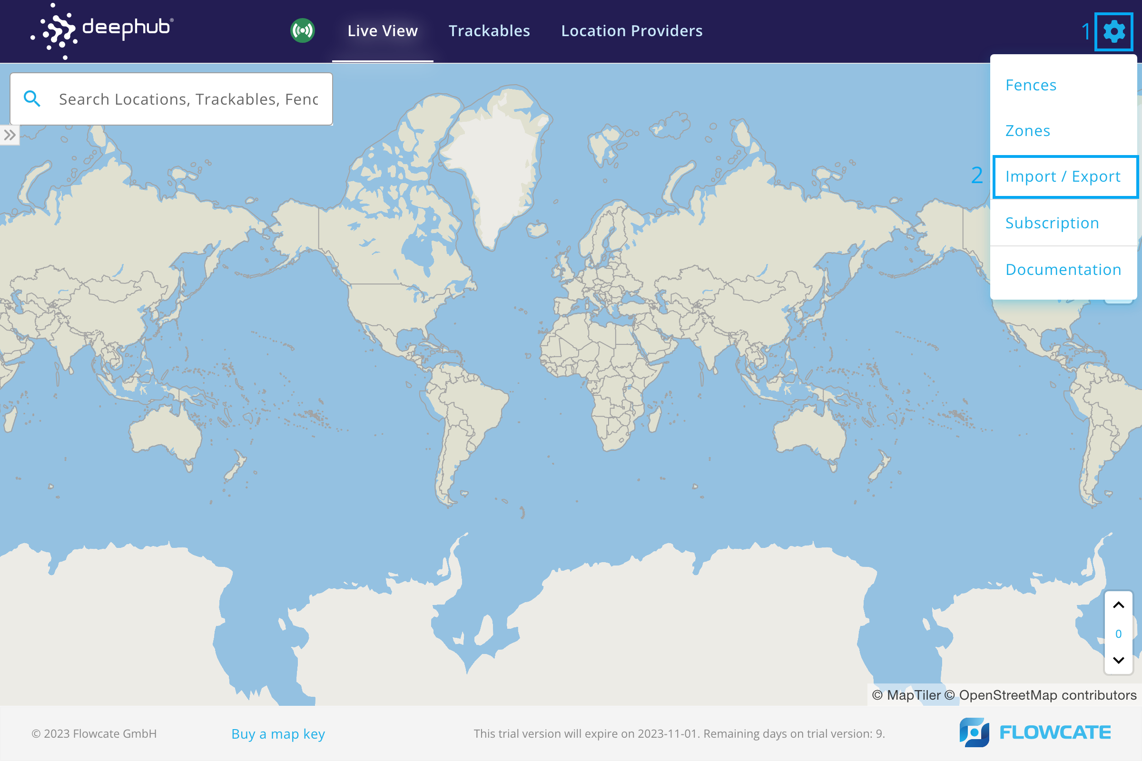Click the scroll down arrow icon
1142x761 pixels.
point(1119,661)
